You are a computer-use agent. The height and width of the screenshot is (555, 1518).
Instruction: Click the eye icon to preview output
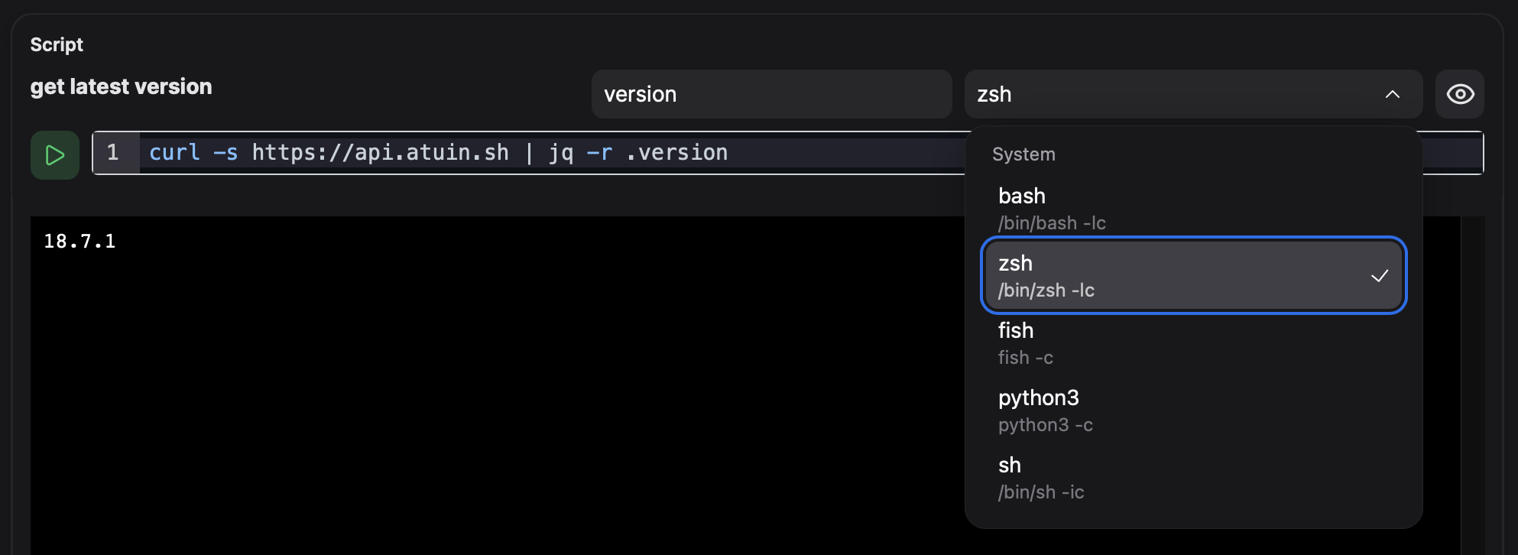click(1459, 93)
